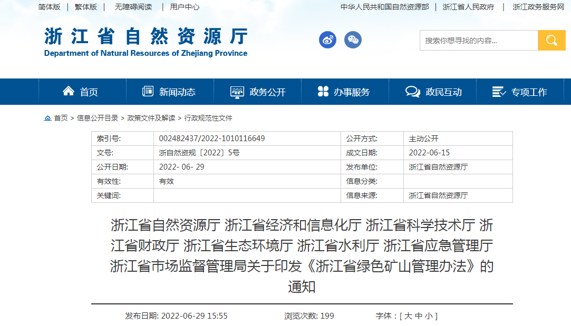The height and width of the screenshot is (326, 571).
Task: Switch to 繁体版 language
Action: pyautogui.click(x=86, y=7)
